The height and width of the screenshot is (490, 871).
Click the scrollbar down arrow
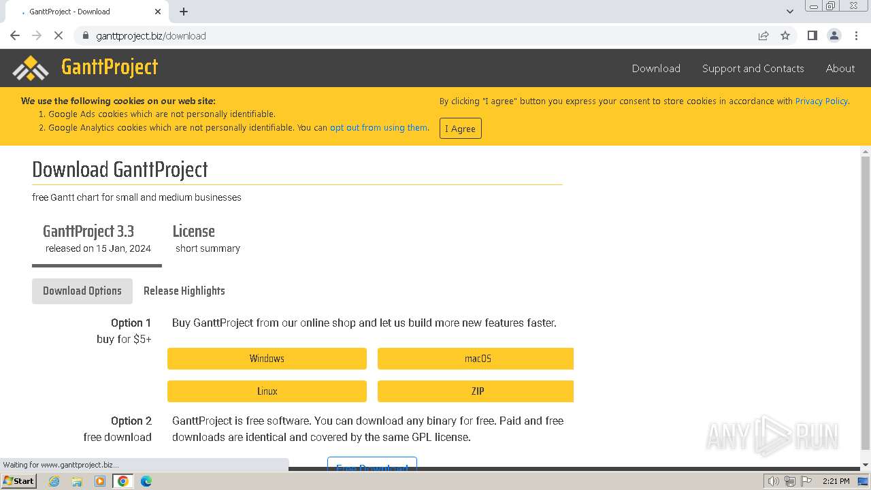(x=866, y=465)
